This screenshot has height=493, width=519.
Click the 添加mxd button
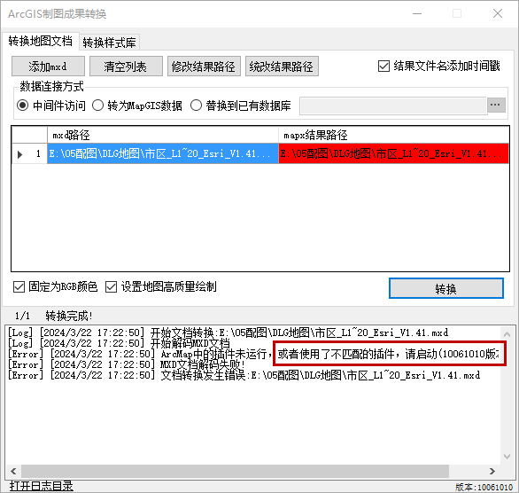coord(48,67)
